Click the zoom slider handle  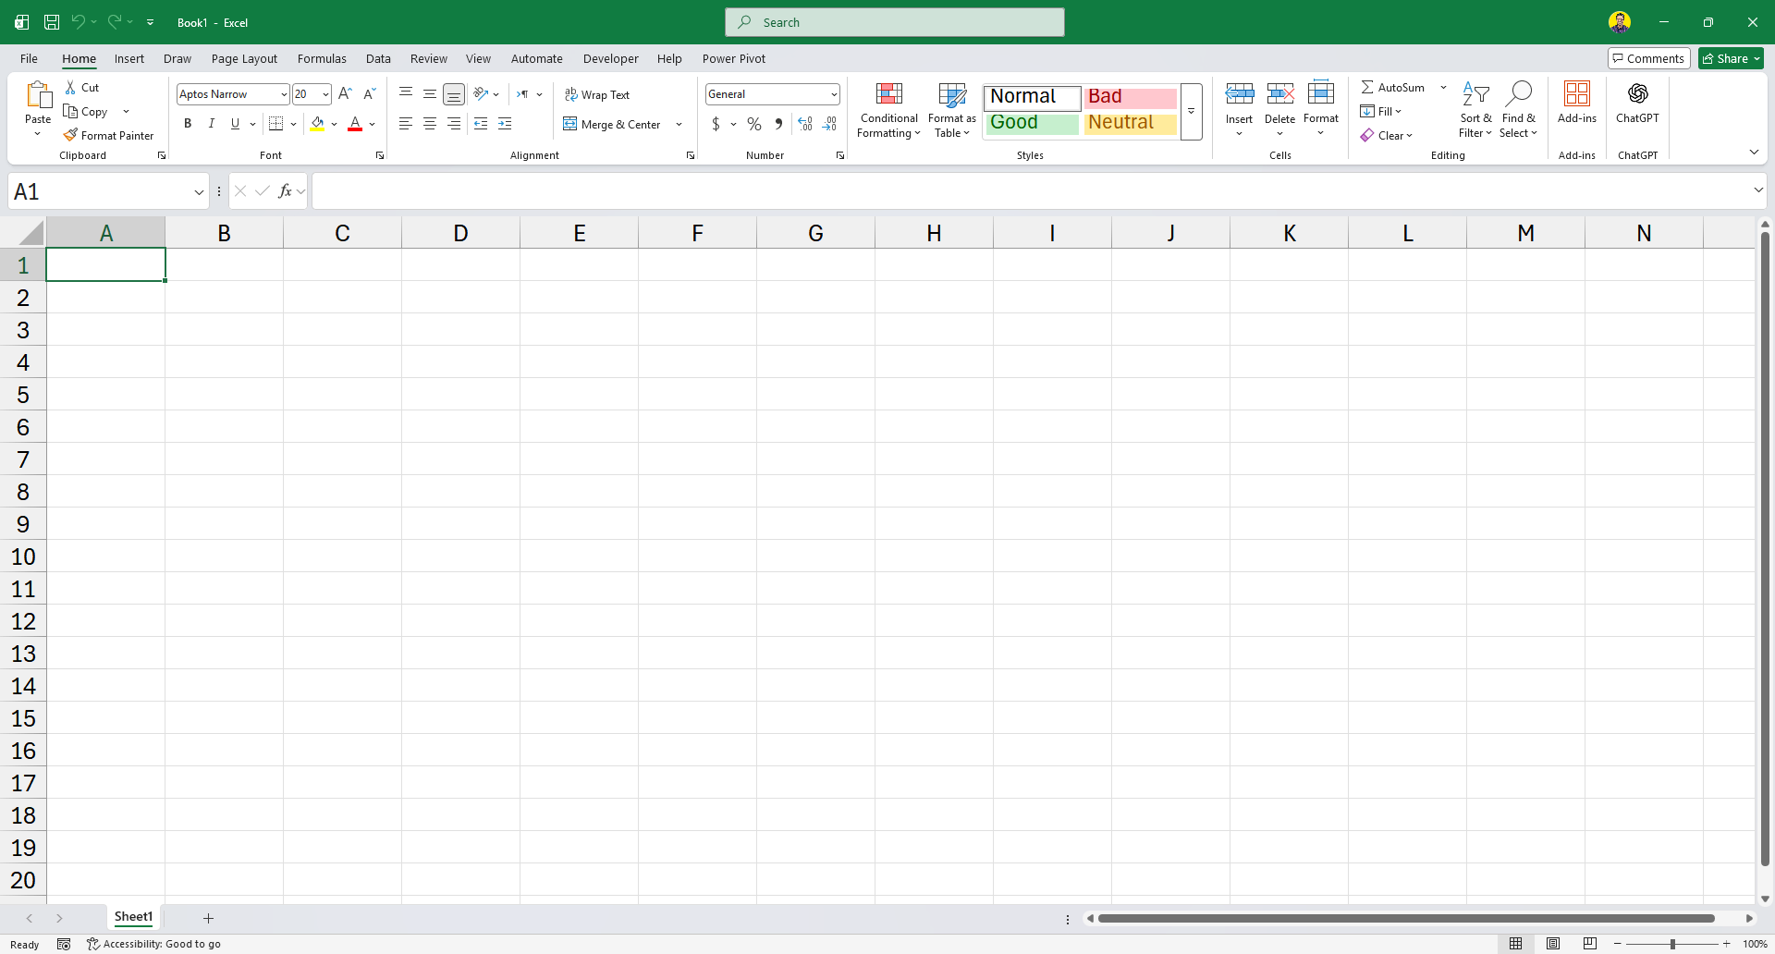point(1672,944)
